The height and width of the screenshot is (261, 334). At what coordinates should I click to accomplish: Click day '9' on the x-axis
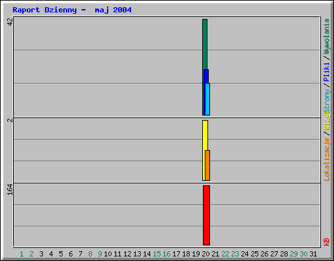100,254
